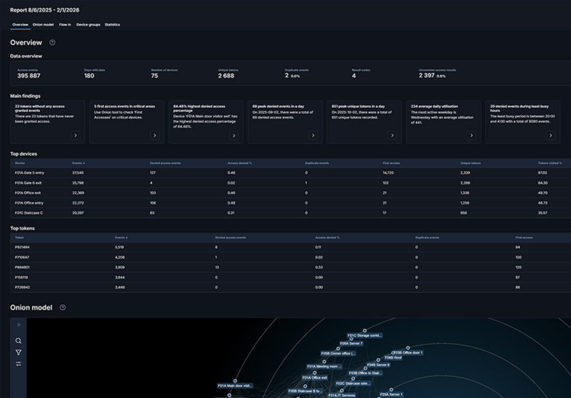Select the F01A Gate 5 entry device row

(x=31, y=173)
